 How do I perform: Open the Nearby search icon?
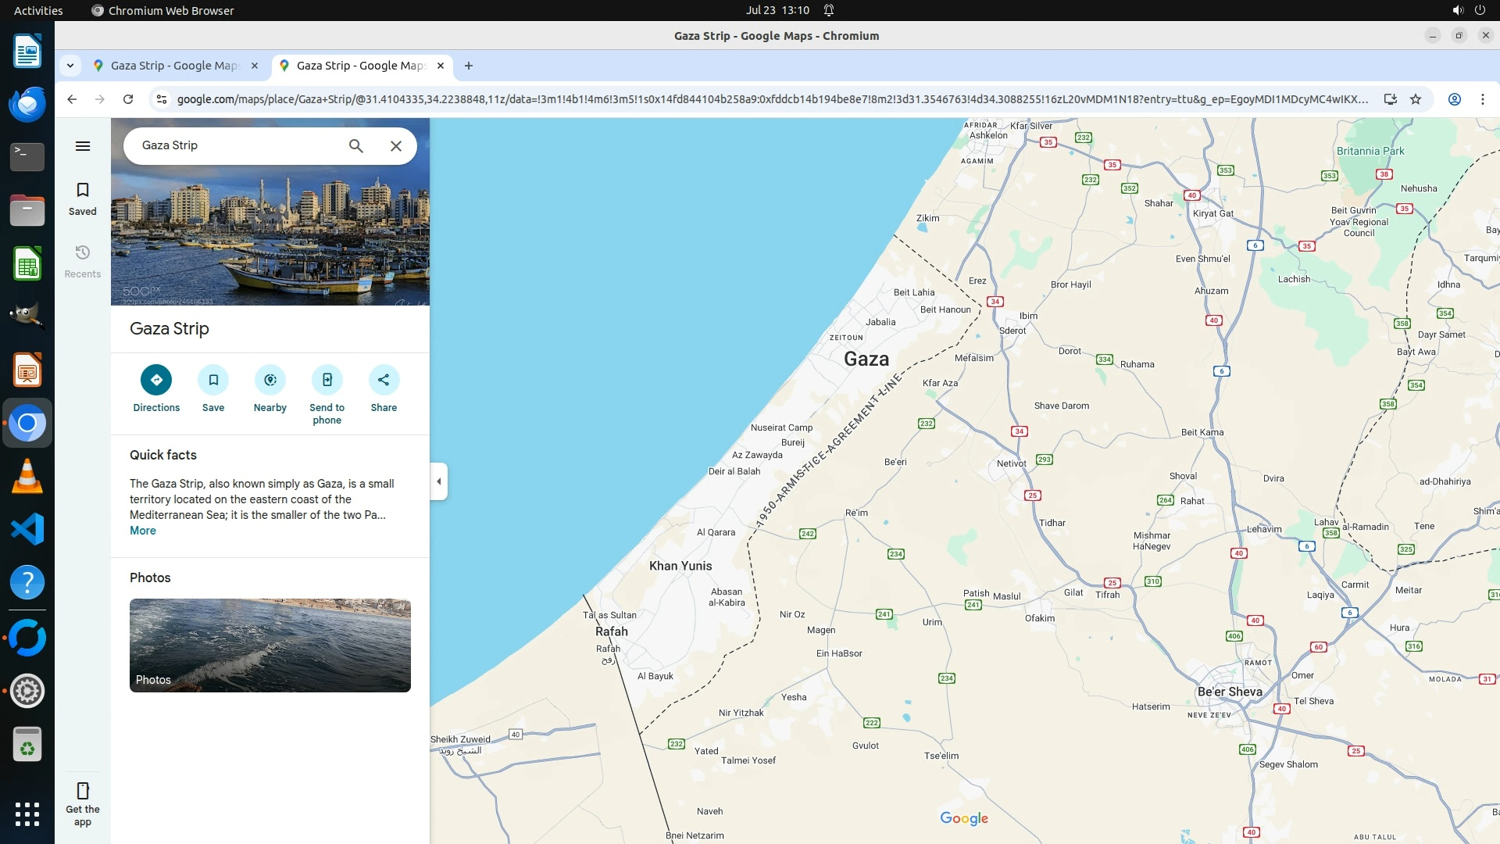270,380
